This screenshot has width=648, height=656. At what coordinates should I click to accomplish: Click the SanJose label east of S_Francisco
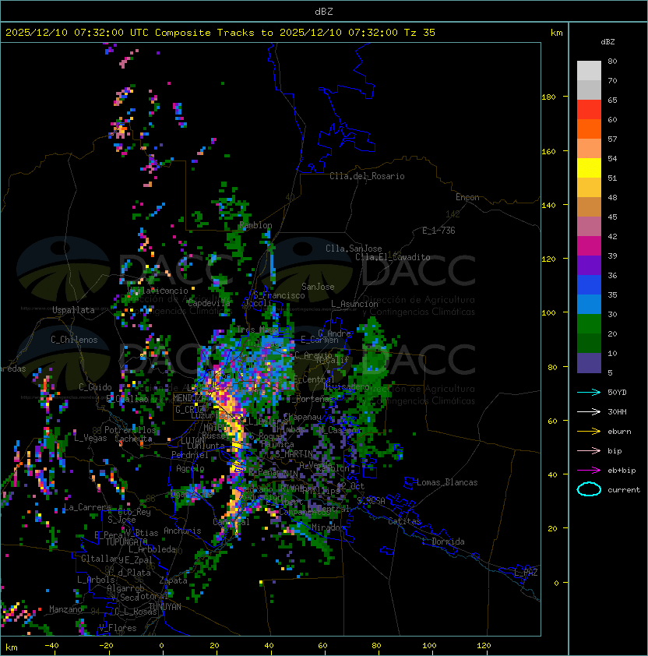pyautogui.click(x=318, y=287)
